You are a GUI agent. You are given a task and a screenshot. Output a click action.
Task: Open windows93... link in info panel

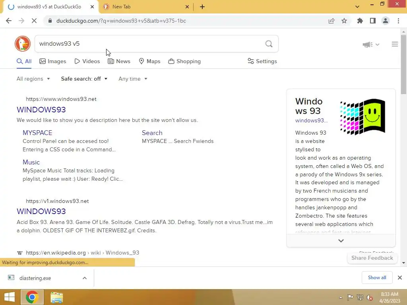[x=312, y=121]
